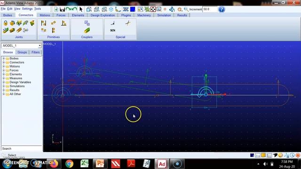Screen dimensions: 301x169
Task: Pick the perpendicular primitive constraint icon
Action: [x=64, y=23]
